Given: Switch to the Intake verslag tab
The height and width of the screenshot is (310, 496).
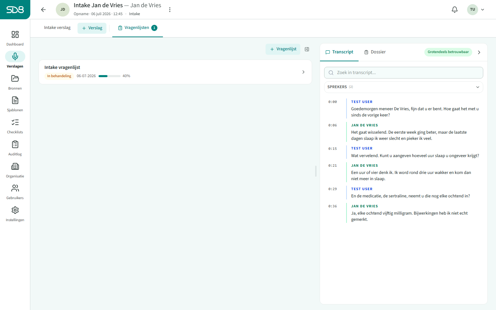Looking at the screenshot, I should point(57,28).
